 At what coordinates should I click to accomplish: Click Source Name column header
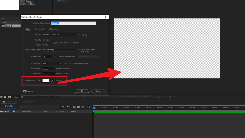pyautogui.click(x=27, y=111)
